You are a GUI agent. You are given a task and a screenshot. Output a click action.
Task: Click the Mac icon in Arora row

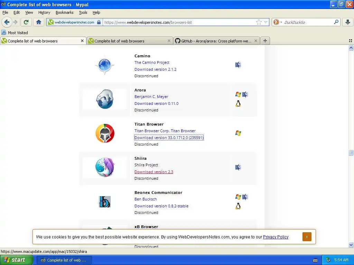click(x=245, y=95)
